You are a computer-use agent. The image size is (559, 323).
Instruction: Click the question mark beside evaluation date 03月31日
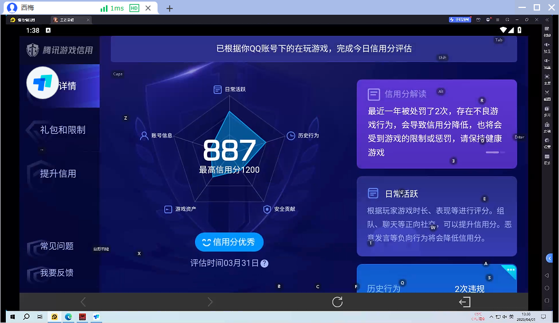264,263
